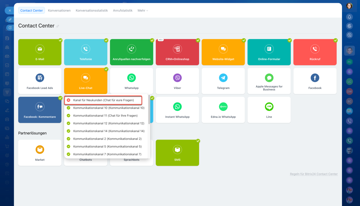The width and height of the screenshot is (360, 206).
Task: Open the Market partner solution tile
Action: click(x=40, y=153)
